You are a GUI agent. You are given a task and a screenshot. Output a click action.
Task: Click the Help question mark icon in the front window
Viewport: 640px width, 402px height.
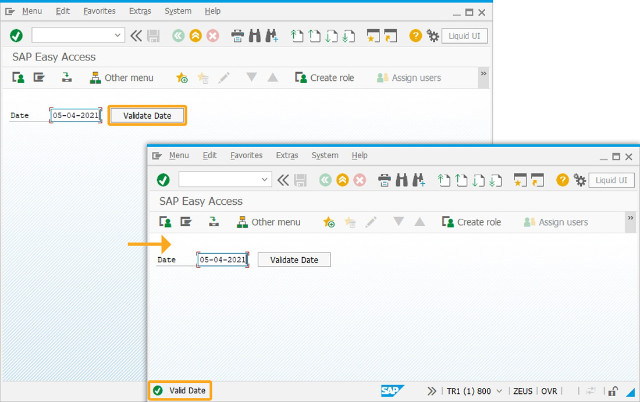pos(563,180)
